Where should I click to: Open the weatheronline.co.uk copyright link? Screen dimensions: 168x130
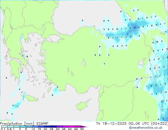point(146,128)
